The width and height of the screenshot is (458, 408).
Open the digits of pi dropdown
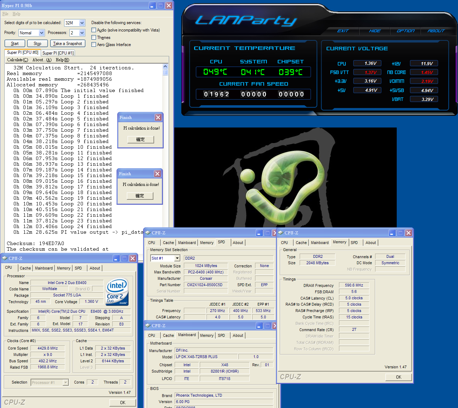pos(82,23)
